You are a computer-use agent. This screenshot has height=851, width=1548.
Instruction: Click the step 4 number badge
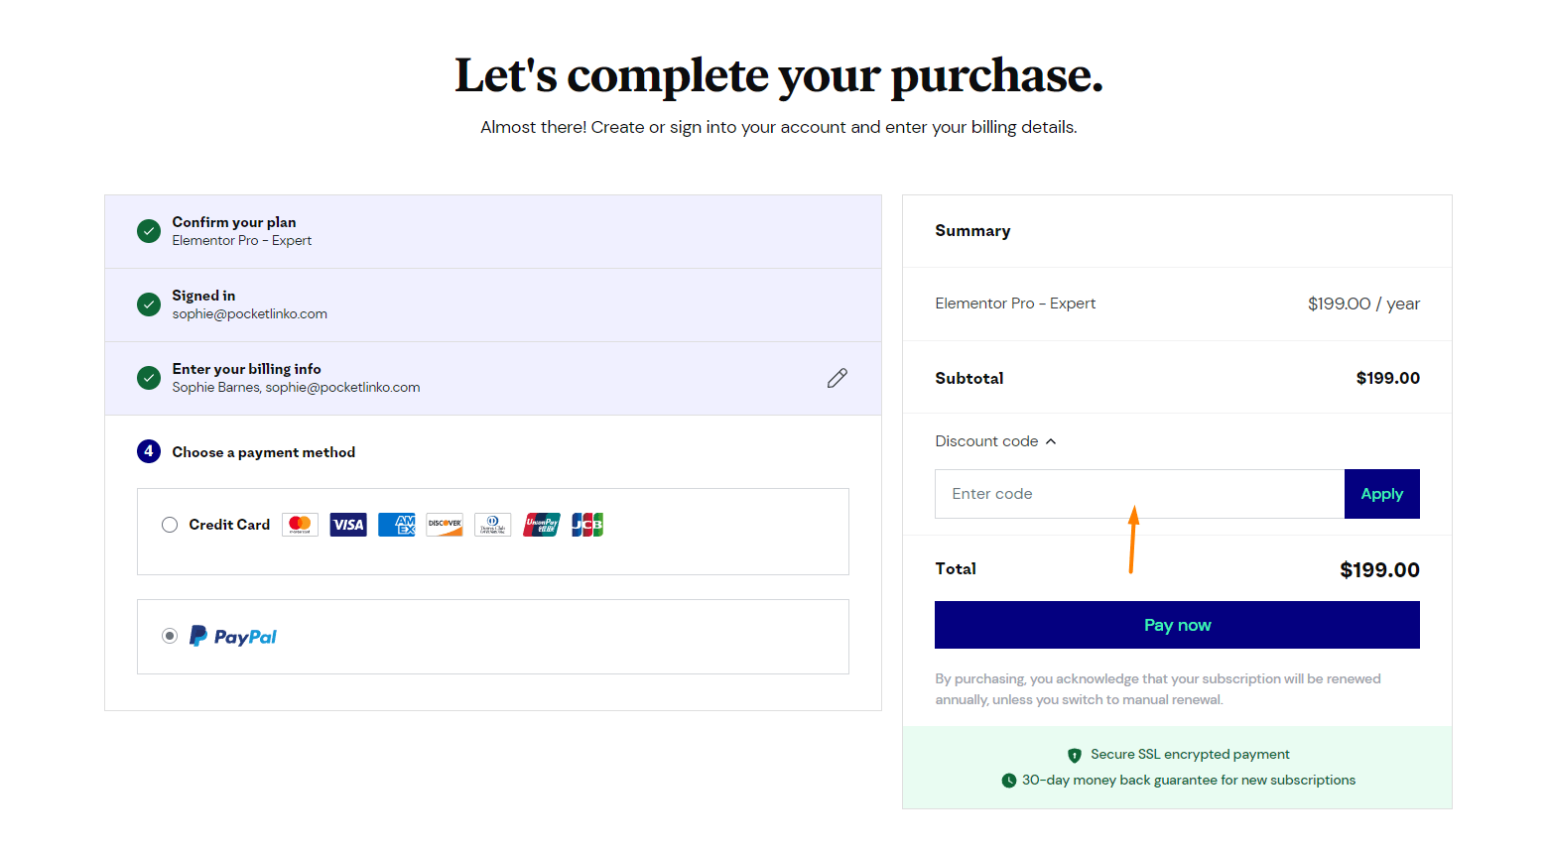click(x=149, y=451)
